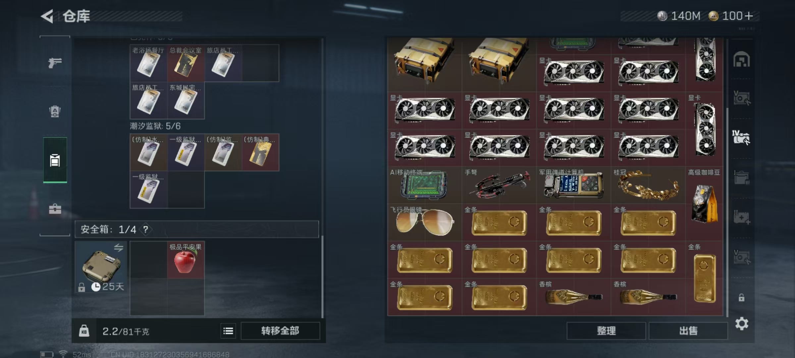
Task: Select the 总裁会议室 gold keycard
Action: (186, 63)
